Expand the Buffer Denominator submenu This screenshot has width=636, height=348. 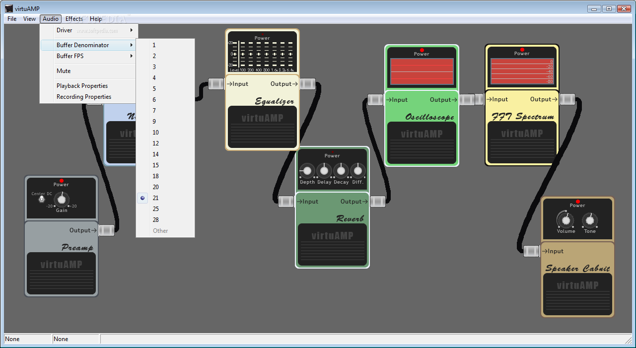point(88,45)
